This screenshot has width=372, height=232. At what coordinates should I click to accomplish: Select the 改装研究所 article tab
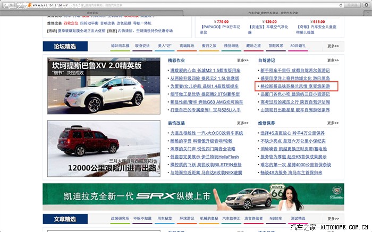point(120,219)
